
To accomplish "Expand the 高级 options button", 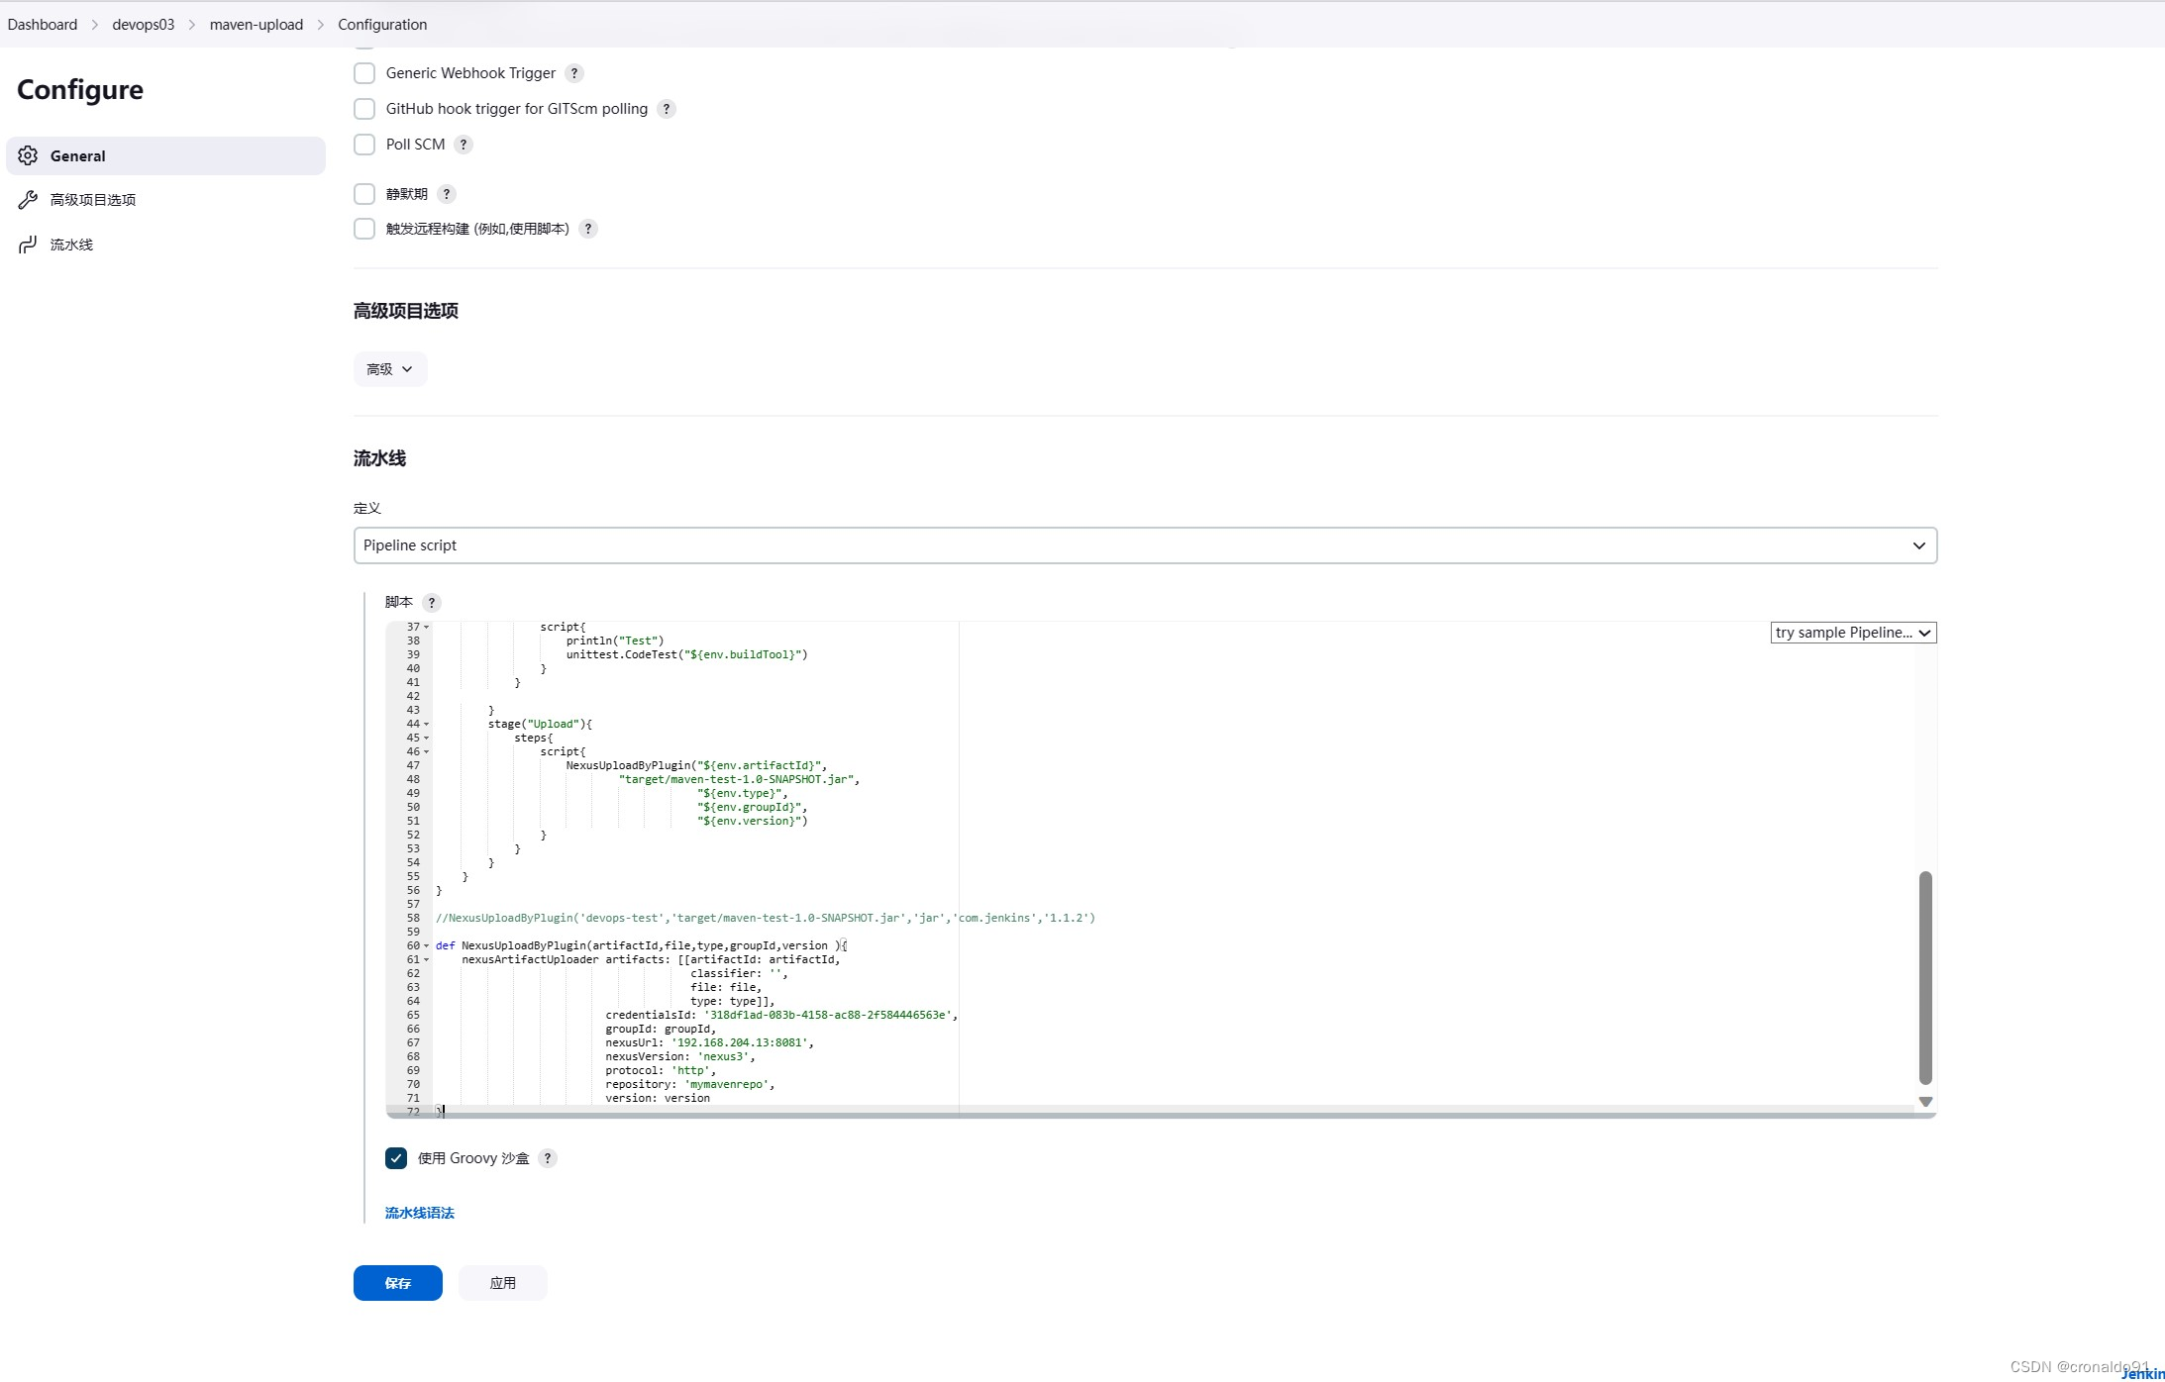I will pos(390,369).
